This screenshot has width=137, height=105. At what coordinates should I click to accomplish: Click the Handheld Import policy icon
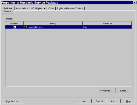tap(26, 27)
